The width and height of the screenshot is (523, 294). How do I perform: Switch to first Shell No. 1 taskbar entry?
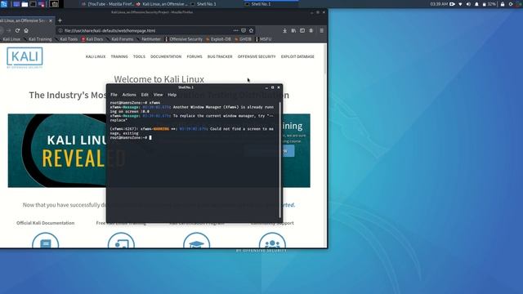pos(216,4)
